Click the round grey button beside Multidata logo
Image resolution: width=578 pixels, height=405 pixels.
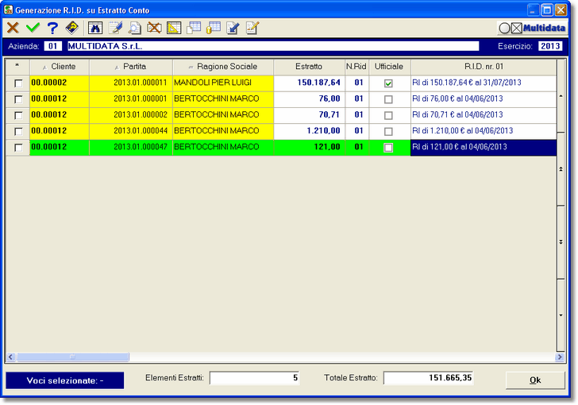[504, 28]
